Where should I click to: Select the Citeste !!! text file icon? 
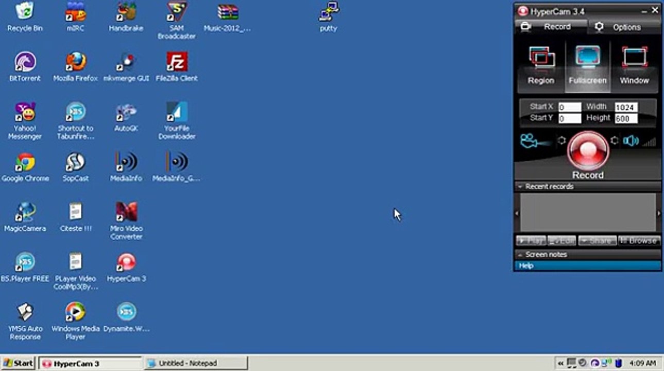pyautogui.click(x=75, y=217)
